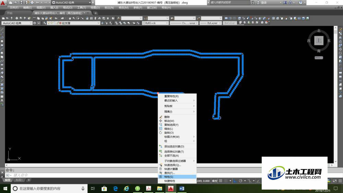Open dimension style dropdown in styles toolbar
This screenshot has width=343, height=193.
coord(158,18)
